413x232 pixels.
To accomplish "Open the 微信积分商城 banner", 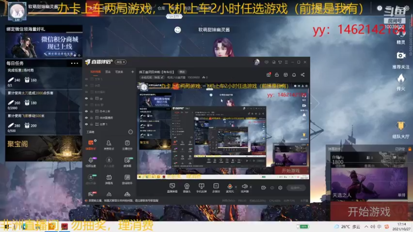I will point(44,45).
